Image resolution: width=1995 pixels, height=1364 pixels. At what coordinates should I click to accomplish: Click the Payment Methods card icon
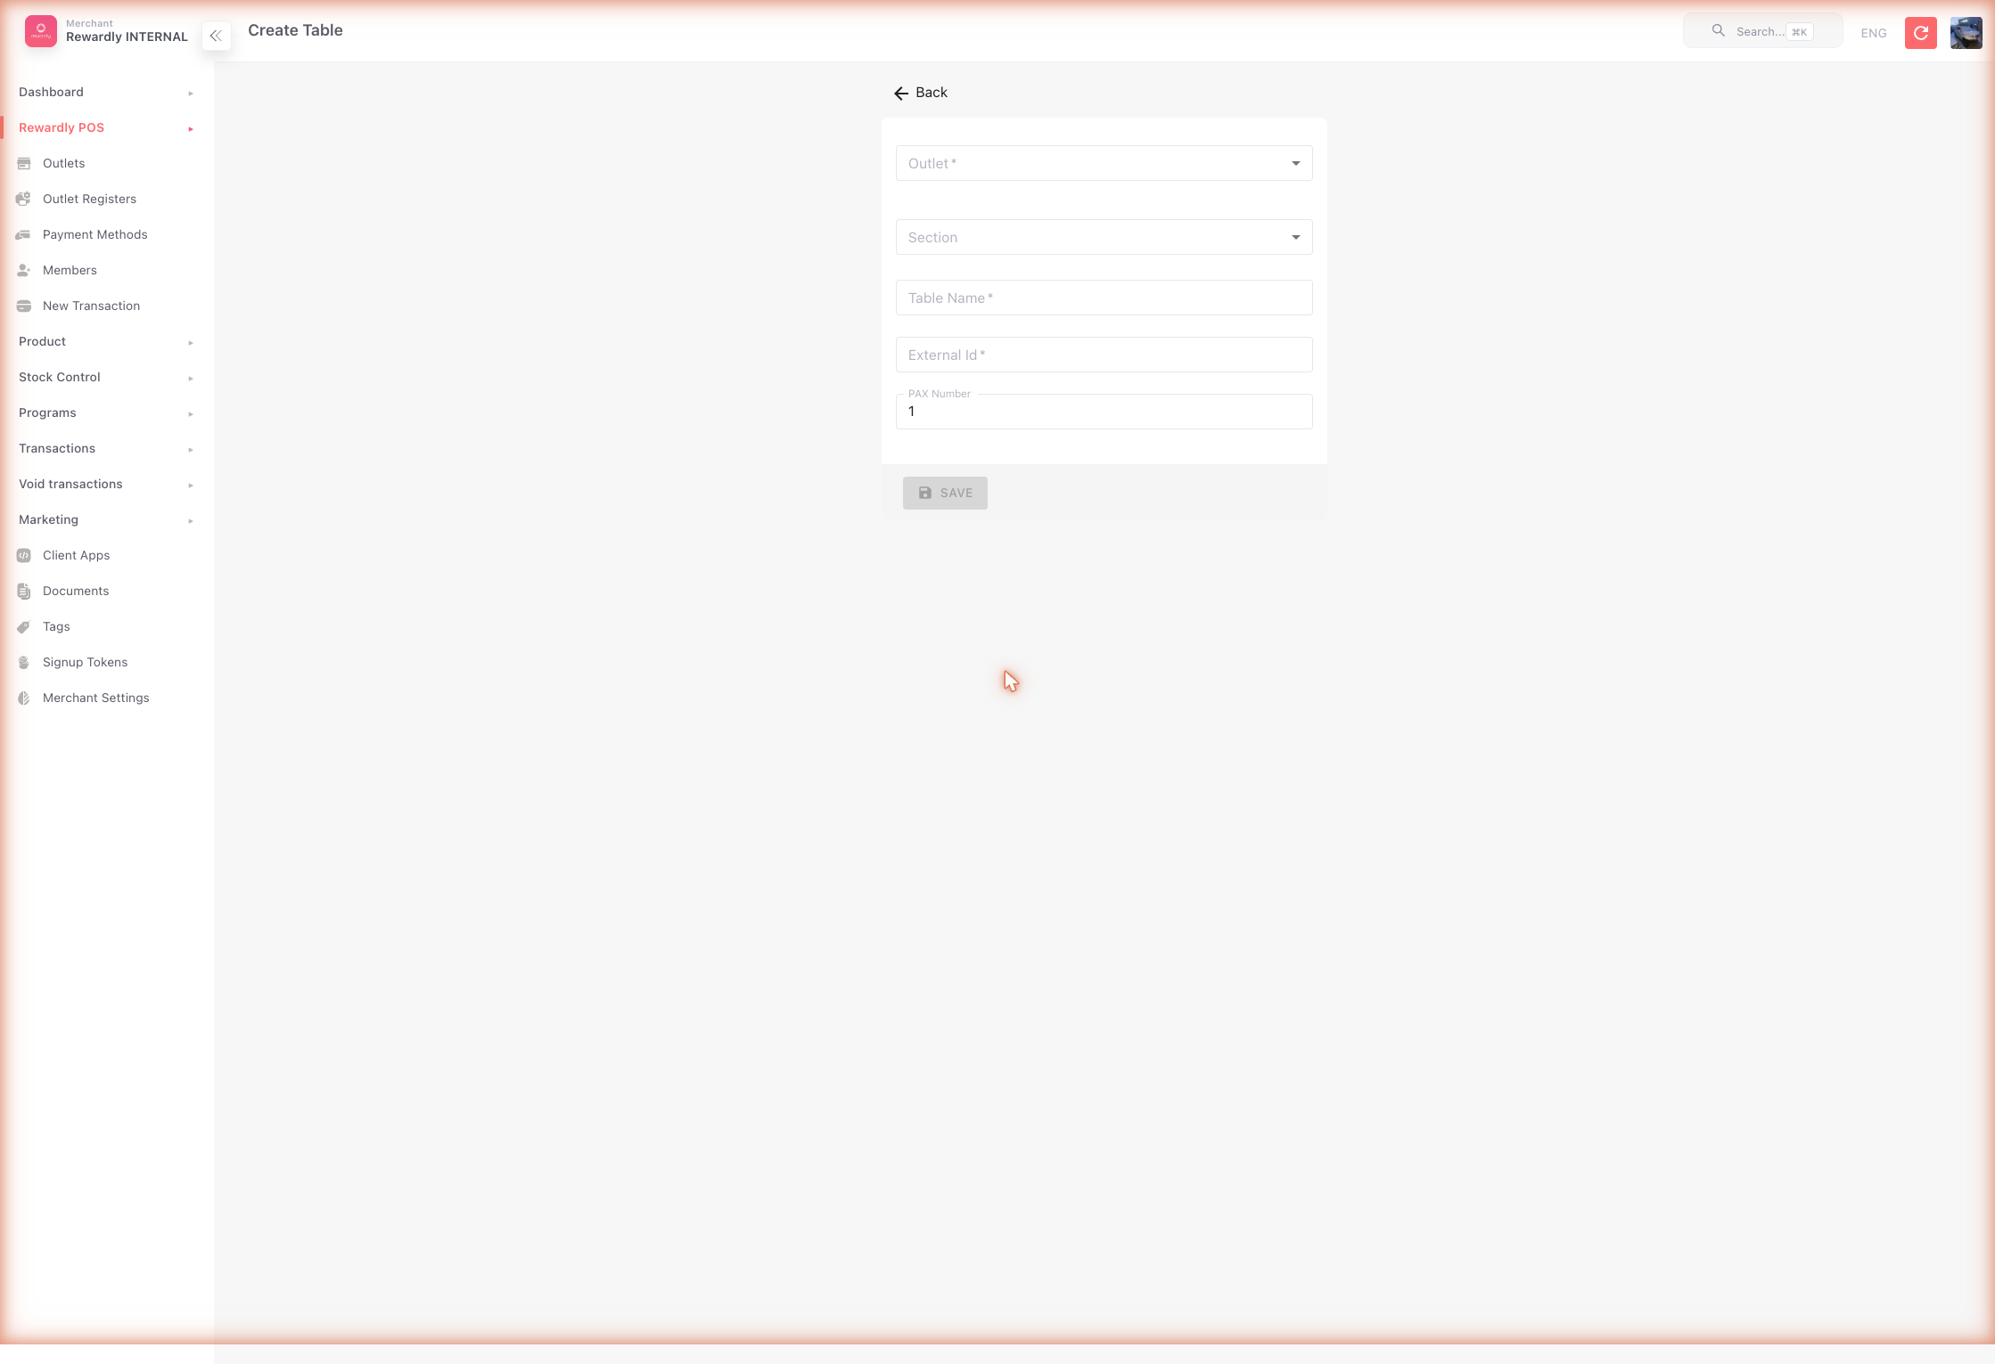(x=24, y=234)
